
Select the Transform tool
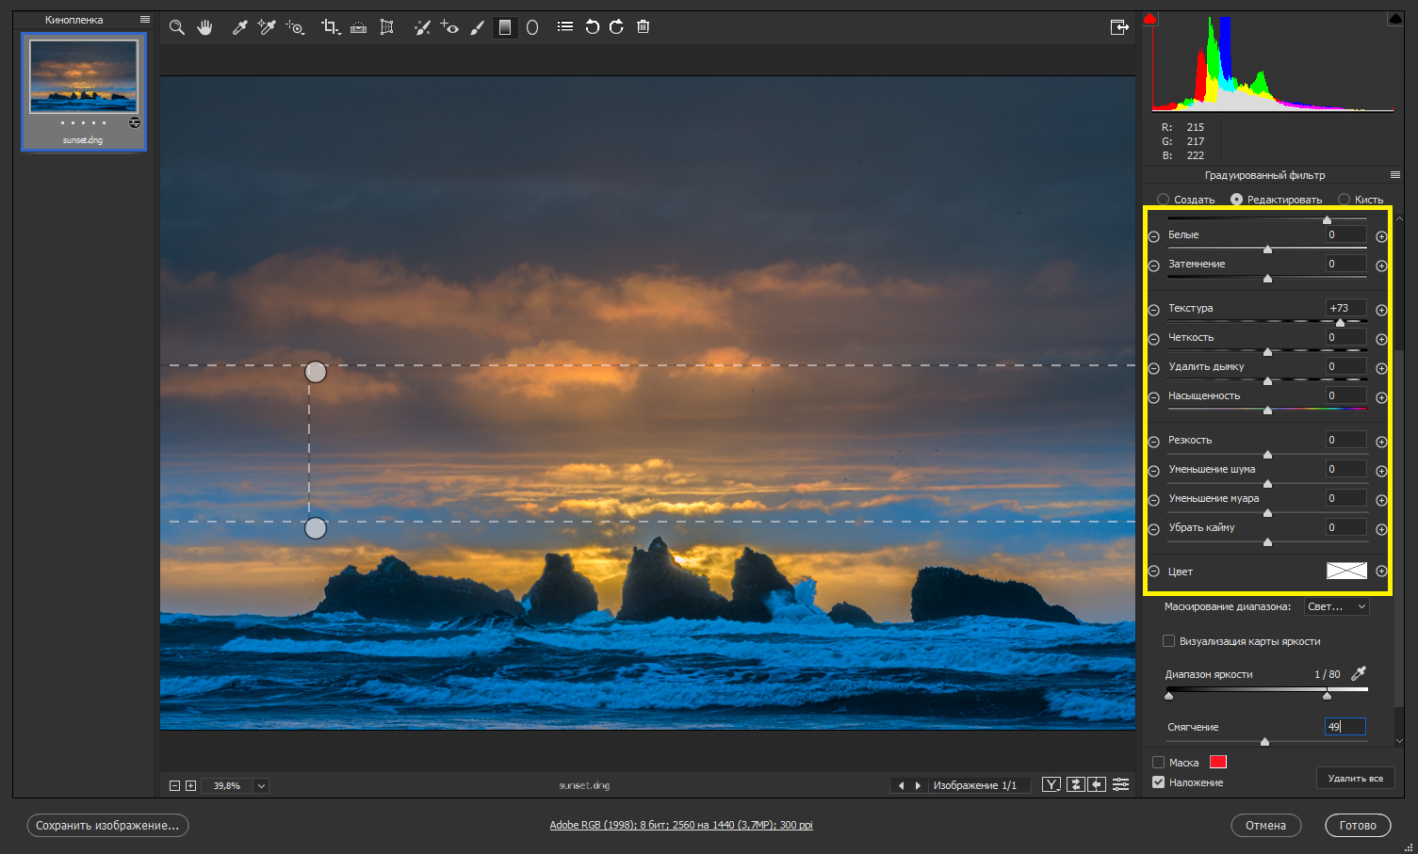click(386, 27)
